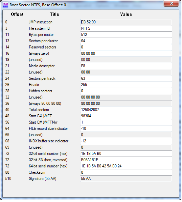Click the unused field at offset 19
This screenshot has width=182, height=202.
click(x=126, y=60)
